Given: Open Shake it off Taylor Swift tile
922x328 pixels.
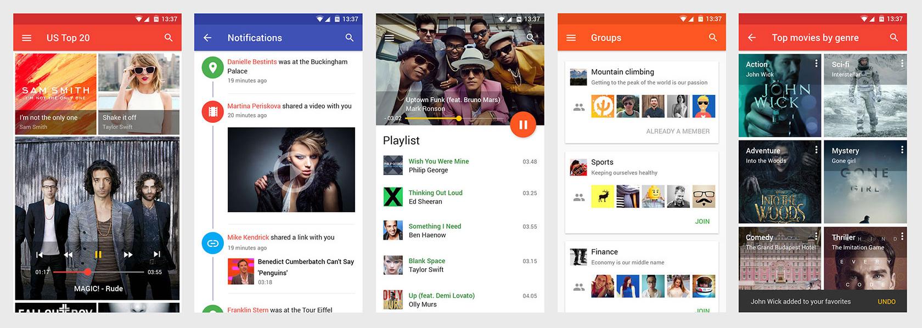Looking at the screenshot, I should (x=139, y=94).
